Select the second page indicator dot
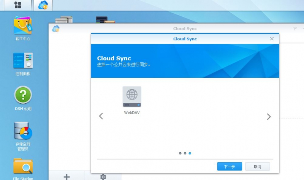The width and height of the screenshot is (304, 180). click(x=185, y=153)
